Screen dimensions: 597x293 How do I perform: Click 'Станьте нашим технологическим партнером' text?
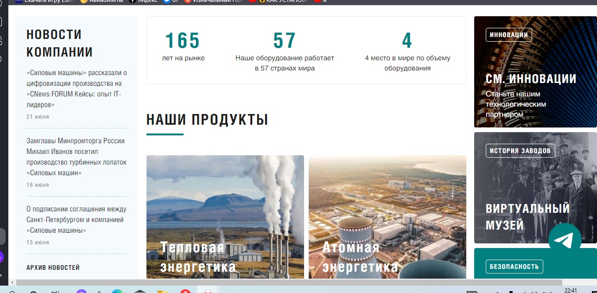coord(516,104)
